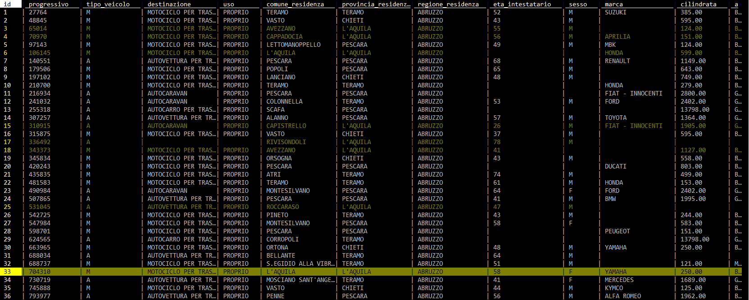Image resolution: width=749 pixels, height=300 pixels.
Task: Select comune cell RIVISONDOLI
Action: pos(286,142)
